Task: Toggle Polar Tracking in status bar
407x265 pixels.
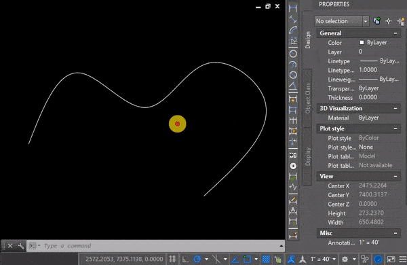Action: [197, 259]
